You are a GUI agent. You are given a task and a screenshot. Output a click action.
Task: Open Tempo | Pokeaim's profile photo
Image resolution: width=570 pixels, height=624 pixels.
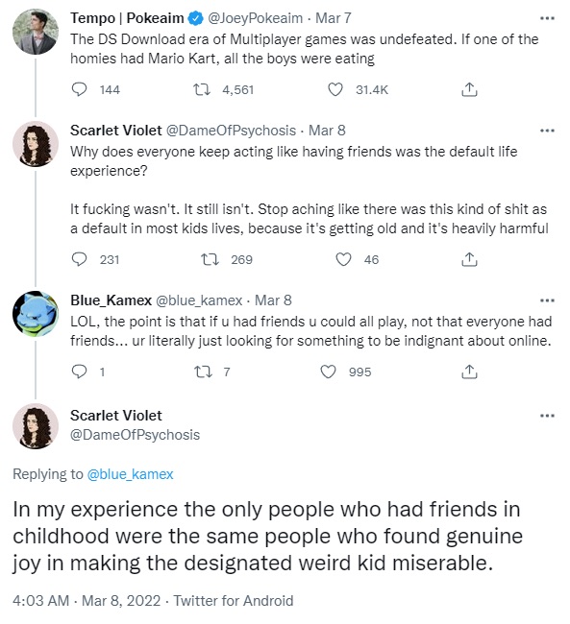[36, 32]
